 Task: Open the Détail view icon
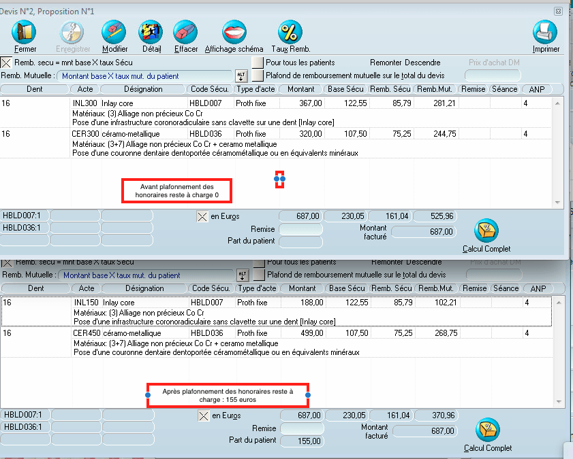151,33
